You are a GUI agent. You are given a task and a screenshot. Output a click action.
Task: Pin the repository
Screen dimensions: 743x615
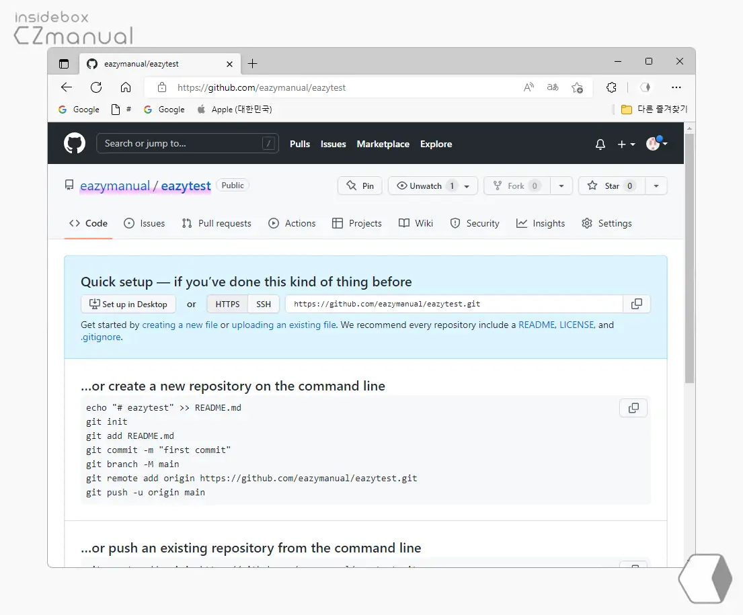coord(360,186)
